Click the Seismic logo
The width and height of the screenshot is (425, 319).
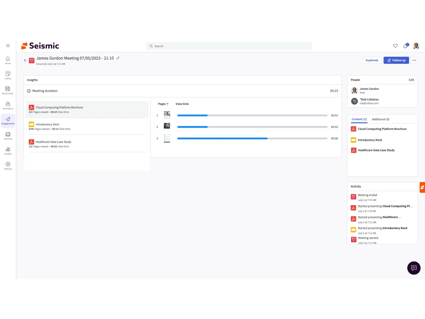(40, 46)
